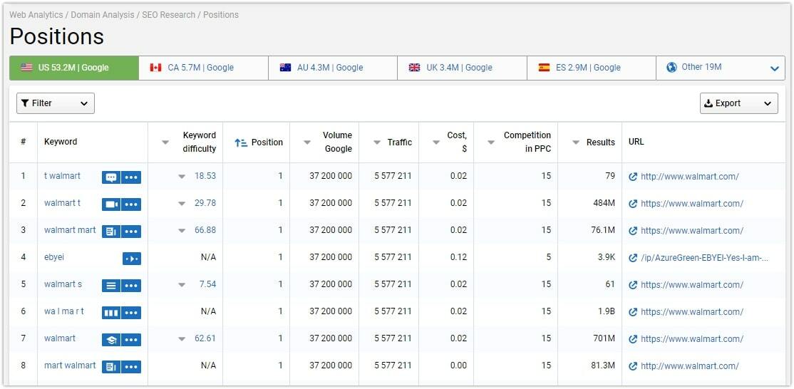Expand the difficulty arrow next to 66.88

coord(182,231)
